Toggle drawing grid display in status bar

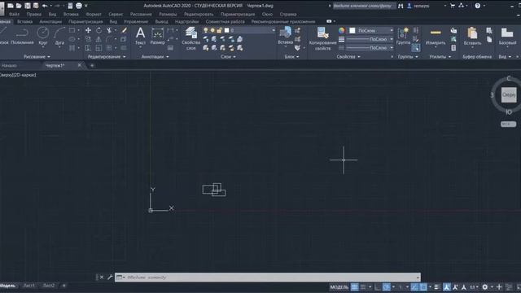[x=355, y=287]
